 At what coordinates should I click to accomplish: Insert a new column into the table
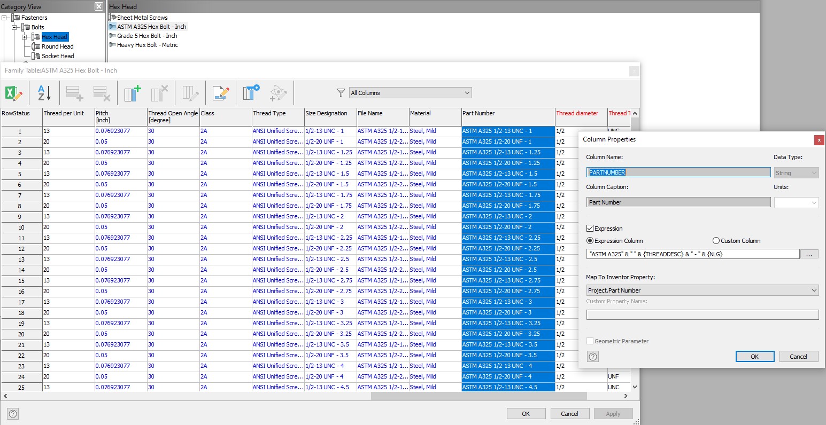(x=132, y=93)
